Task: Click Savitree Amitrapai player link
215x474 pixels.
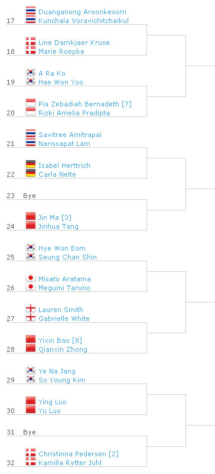Action: (x=70, y=135)
